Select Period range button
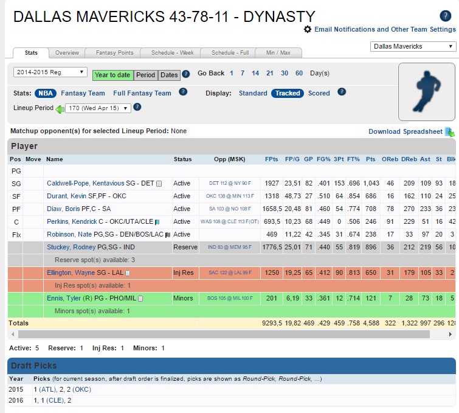 [145, 75]
